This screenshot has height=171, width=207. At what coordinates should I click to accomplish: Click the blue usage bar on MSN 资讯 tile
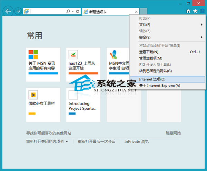tap(43, 73)
